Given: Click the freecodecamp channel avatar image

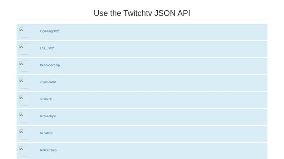Looking at the screenshot, I should pos(24,66).
